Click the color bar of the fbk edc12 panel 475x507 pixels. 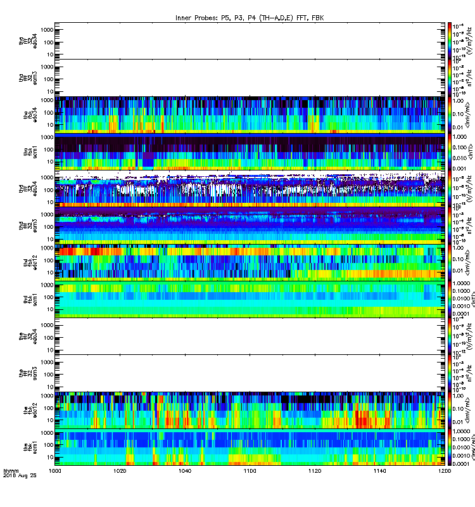[x=450, y=410]
